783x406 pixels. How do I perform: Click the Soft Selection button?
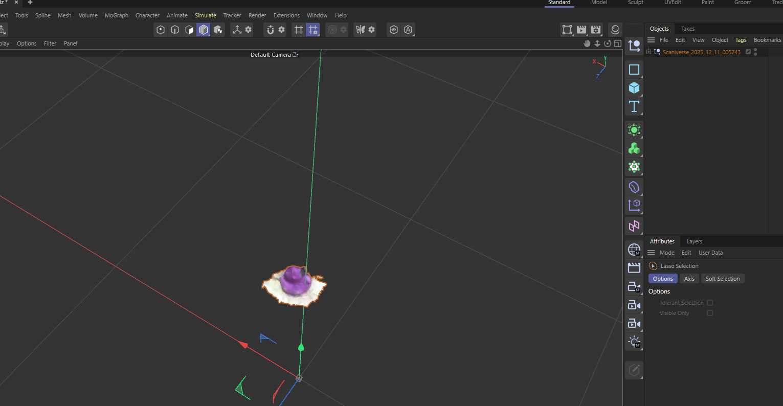(723, 278)
